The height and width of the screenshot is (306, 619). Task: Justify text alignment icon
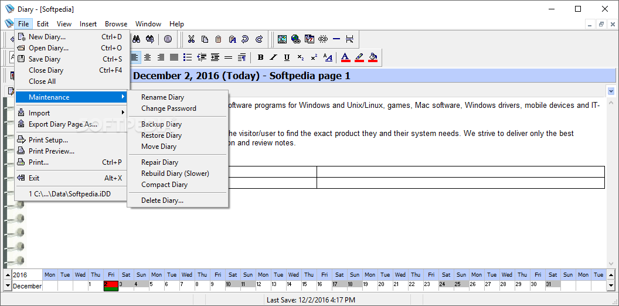click(174, 57)
